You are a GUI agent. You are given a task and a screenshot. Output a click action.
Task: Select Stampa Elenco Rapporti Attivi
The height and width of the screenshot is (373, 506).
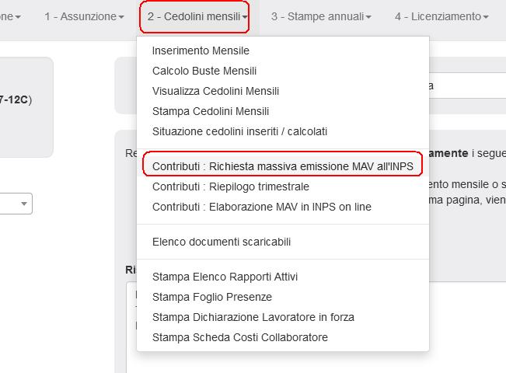click(225, 277)
